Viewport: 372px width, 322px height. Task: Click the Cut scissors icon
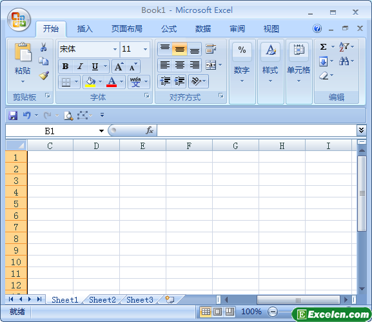[x=43, y=47]
